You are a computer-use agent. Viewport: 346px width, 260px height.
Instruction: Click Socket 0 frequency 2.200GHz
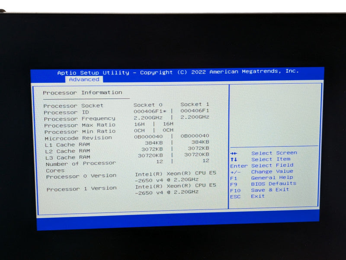pos(148,117)
